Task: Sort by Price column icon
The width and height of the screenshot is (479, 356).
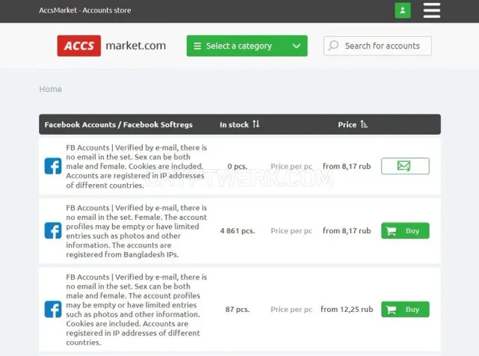Action: click(x=364, y=124)
